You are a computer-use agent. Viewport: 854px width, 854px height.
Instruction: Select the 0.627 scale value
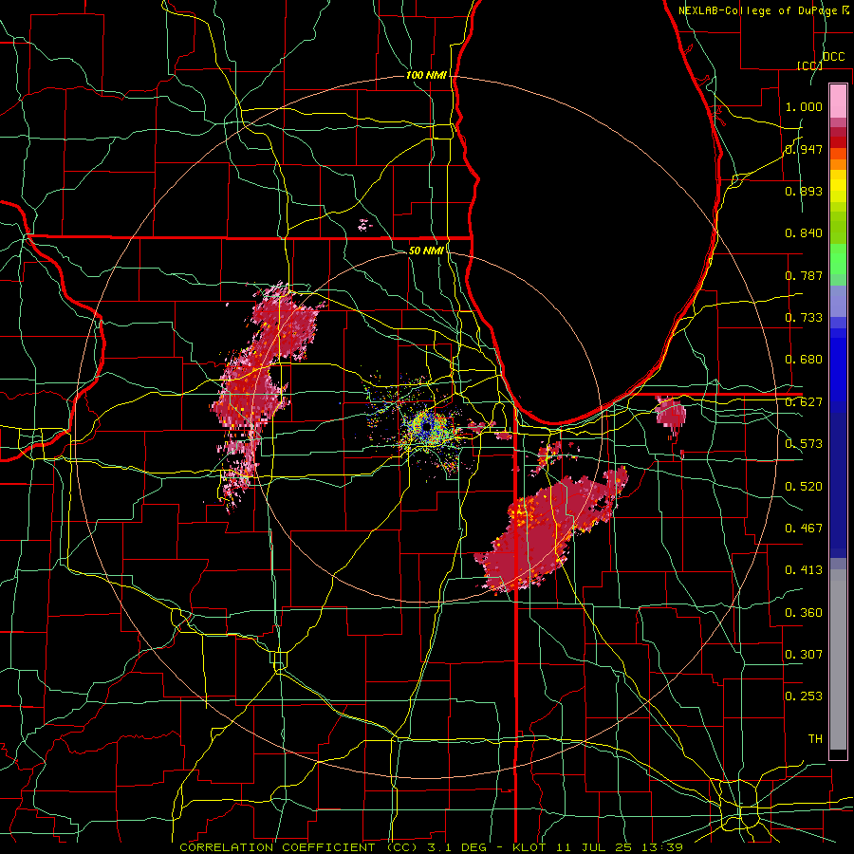coord(804,401)
